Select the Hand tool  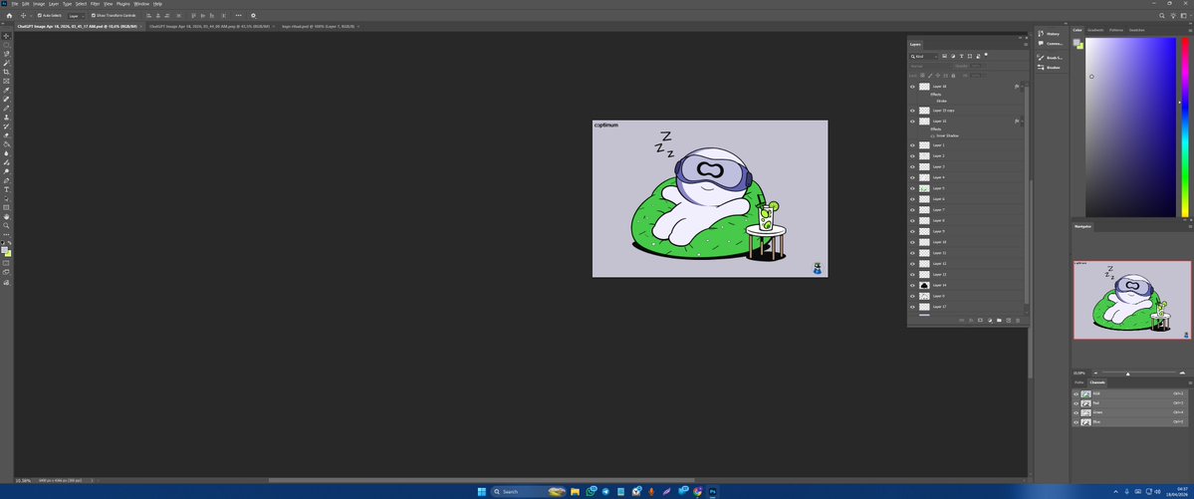[7, 216]
